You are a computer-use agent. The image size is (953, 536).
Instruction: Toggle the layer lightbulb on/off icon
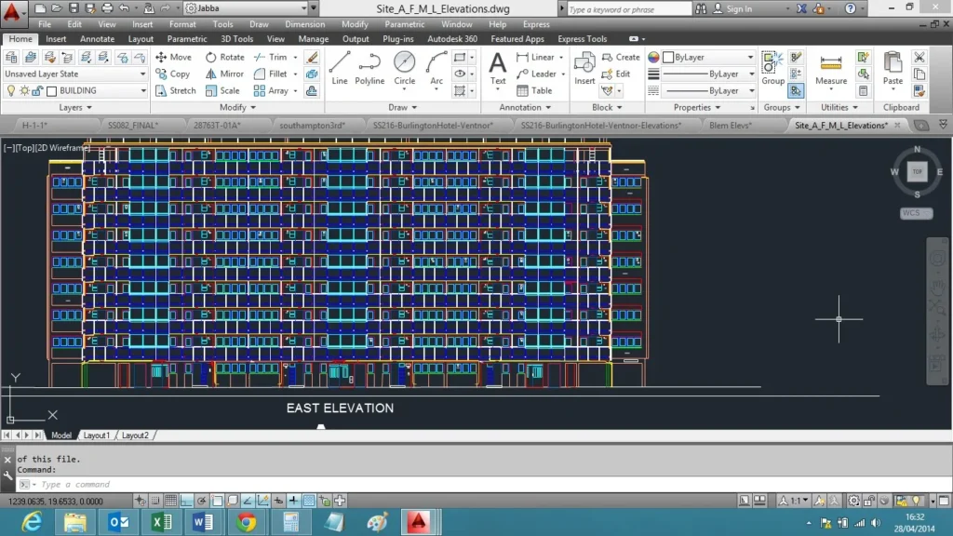click(11, 90)
